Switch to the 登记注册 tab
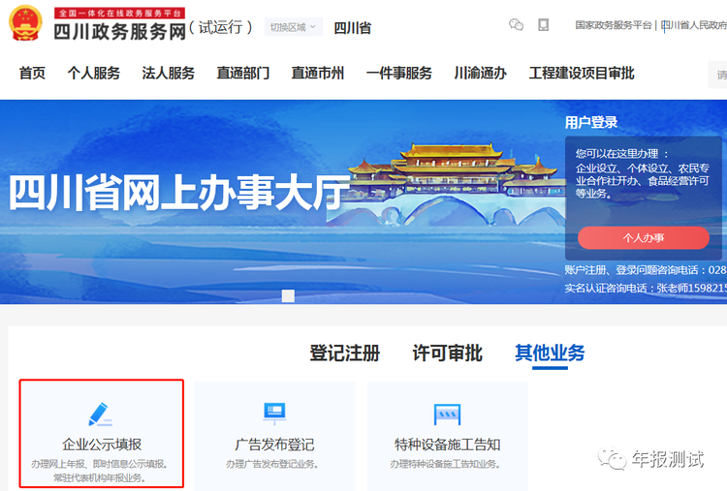Image resolution: width=727 pixels, height=491 pixels. point(344,353)
